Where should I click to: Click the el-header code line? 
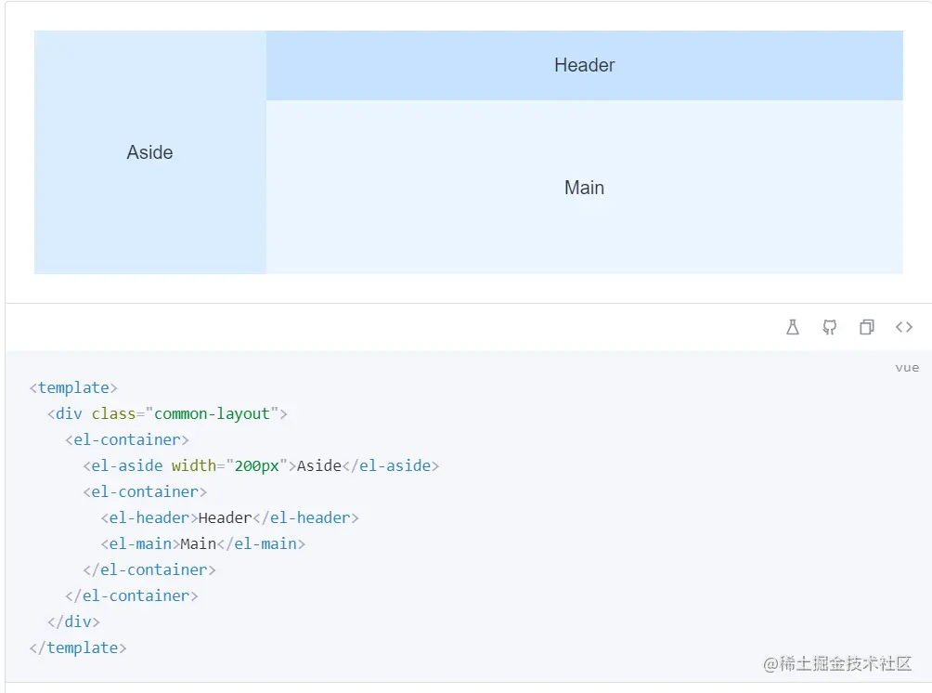[229, 517]
